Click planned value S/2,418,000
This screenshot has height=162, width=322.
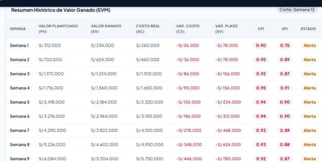51,102
